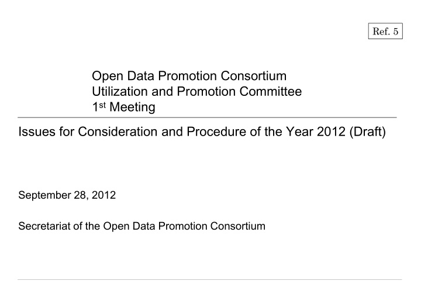
Task: Click the "Utilization and Promotion Committee" line
Action: (x=197, y=92)
